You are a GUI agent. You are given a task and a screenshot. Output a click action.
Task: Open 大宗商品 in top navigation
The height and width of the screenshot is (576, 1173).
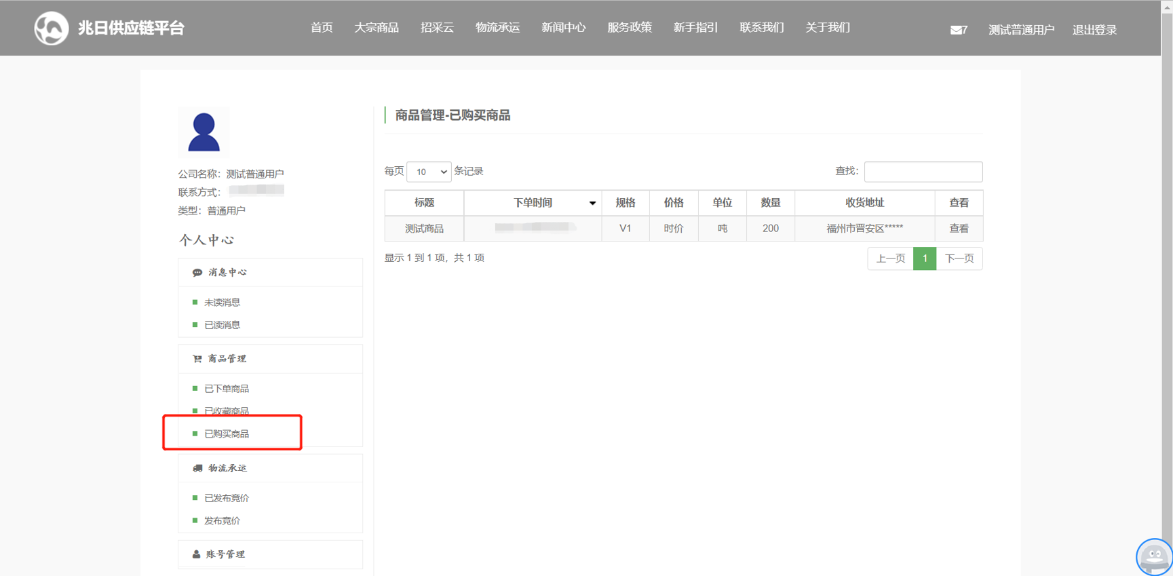[x=377, y=28]
